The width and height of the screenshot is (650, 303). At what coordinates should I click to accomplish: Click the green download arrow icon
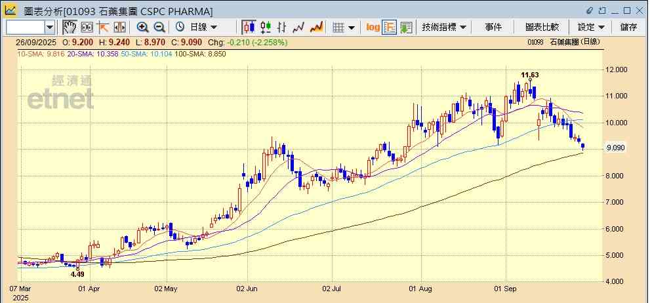[406, 28]
